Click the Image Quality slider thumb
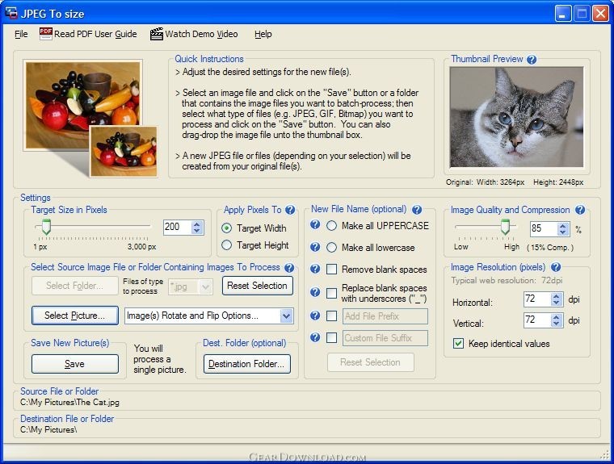This screenshot has height=464, width=614. point(505,227)
